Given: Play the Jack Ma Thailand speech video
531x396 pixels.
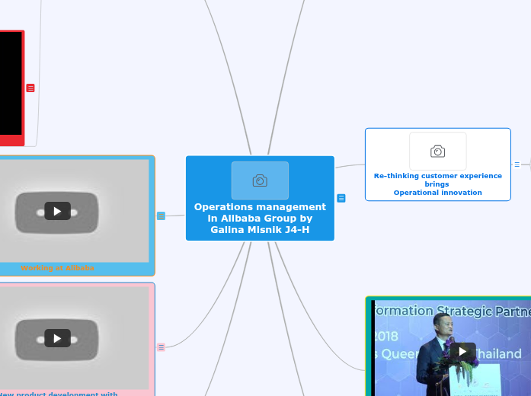Looking at the screenshot, I should (462, 352).
